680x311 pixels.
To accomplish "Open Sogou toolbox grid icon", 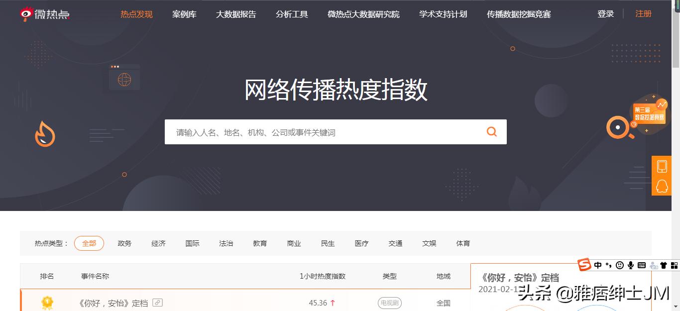I will click(x=674, y=265).
